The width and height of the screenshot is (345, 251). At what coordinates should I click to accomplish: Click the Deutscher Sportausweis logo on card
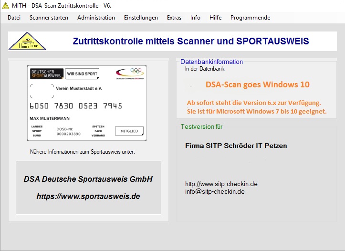tap(47, 73)
